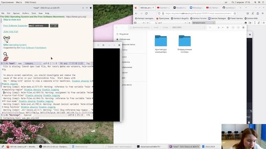The image size is (266, 149).
Task: Click the Sign up button in eww
Action: [54, 26]
